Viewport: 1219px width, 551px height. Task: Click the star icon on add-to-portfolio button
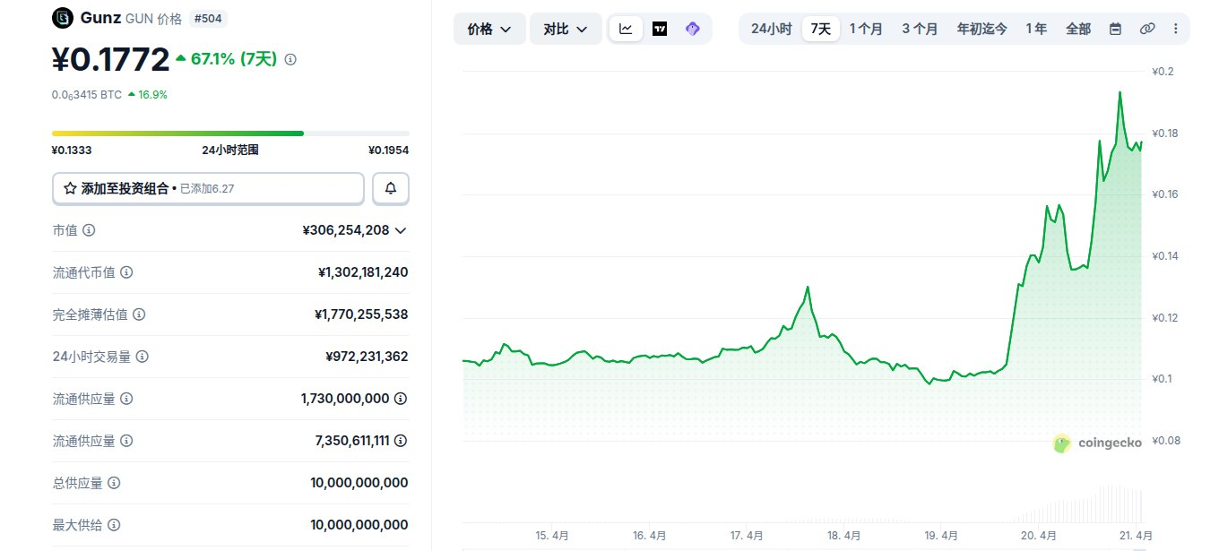pos(70,188)
